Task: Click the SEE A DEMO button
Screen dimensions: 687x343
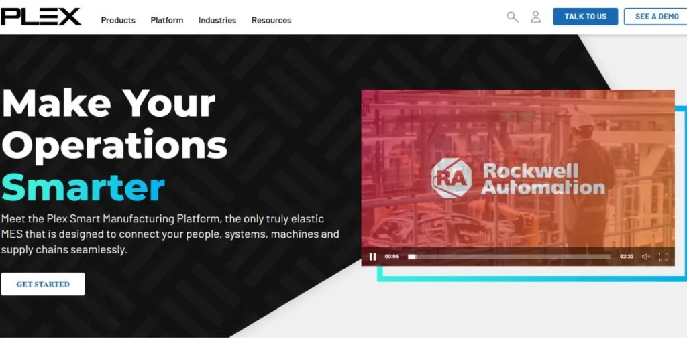Action: (x=656, y=17)
